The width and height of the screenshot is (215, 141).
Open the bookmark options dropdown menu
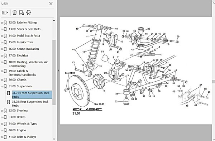click(5, 13)
